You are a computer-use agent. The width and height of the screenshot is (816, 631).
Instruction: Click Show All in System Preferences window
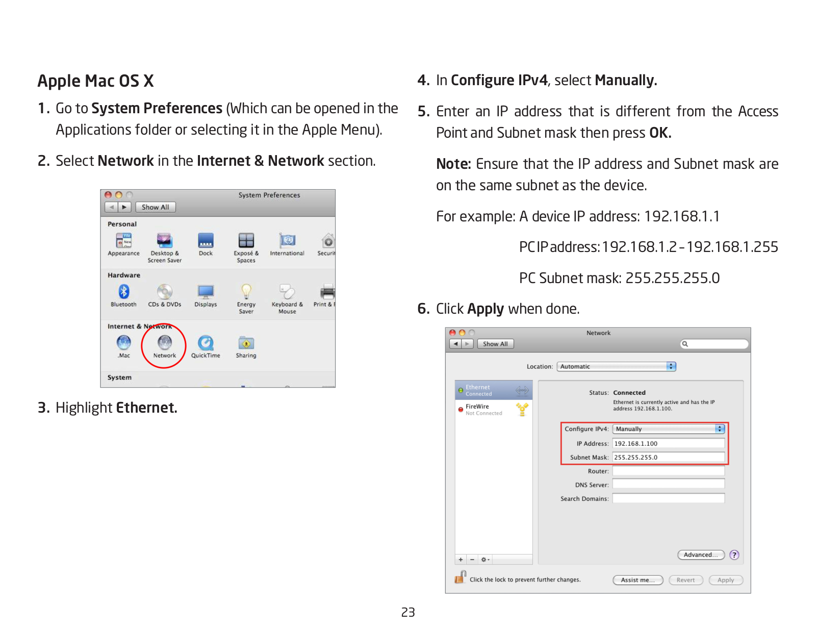click(x=156, y=207)
